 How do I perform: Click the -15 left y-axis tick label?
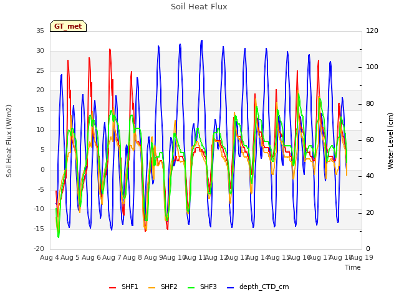click(39, 229)
